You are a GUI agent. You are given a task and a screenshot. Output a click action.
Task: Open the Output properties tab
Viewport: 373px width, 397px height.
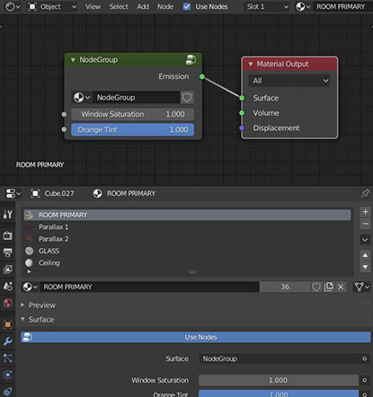tap(7, 252)
